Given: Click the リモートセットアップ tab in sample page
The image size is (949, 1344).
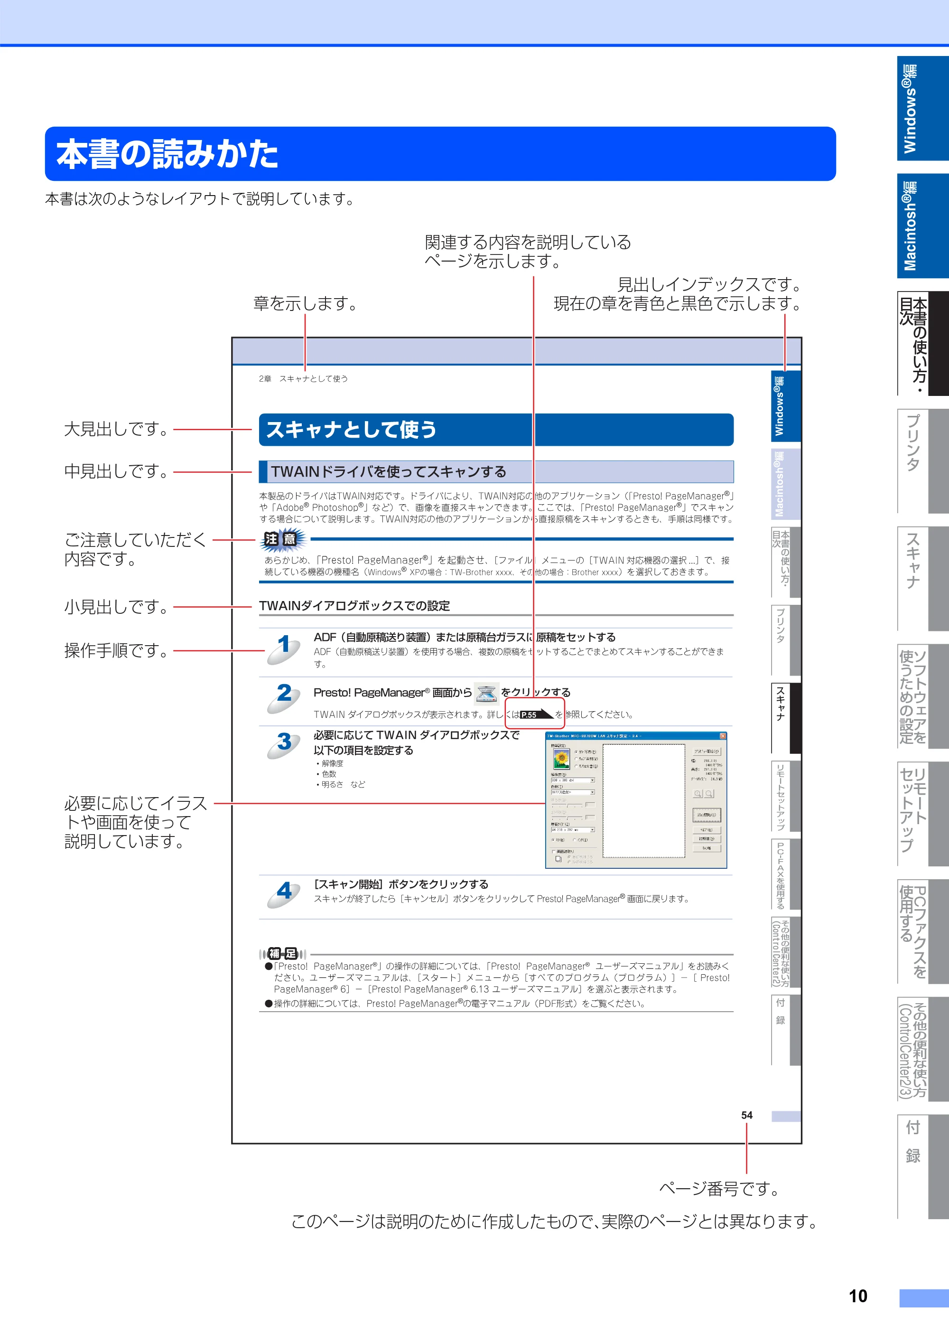Looking at the screenshot, I should click(786, 796).
